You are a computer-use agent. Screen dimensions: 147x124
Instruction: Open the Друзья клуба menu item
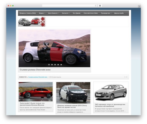click(119, 13)
